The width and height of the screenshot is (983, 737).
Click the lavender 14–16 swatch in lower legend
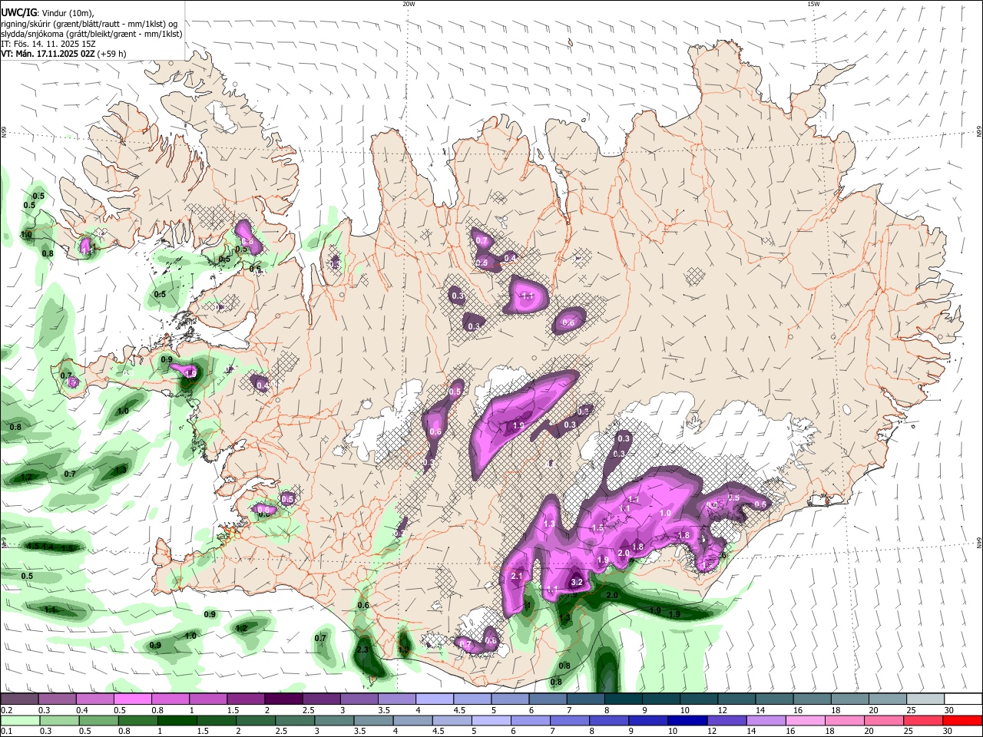pos(765,720)
